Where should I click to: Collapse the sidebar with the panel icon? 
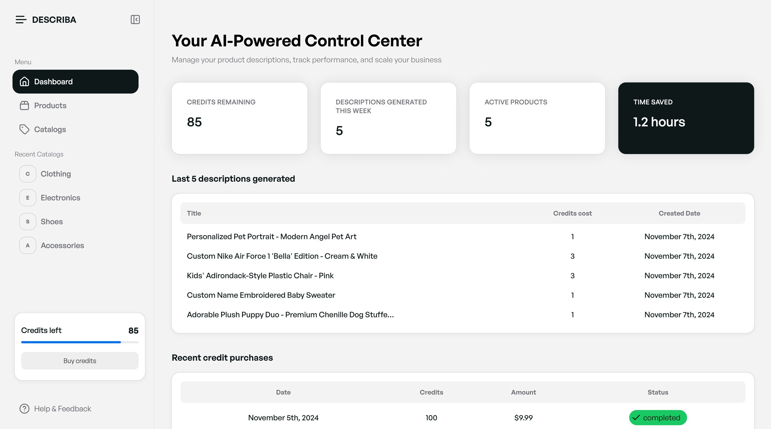[135, 20]
